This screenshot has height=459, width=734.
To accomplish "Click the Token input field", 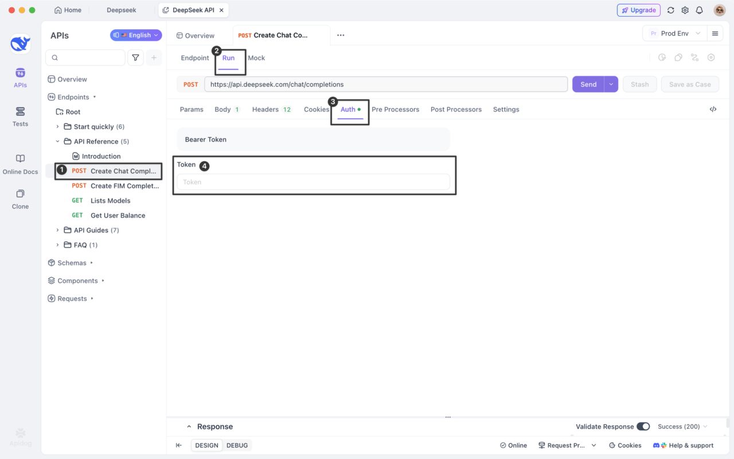I will 313,182.
